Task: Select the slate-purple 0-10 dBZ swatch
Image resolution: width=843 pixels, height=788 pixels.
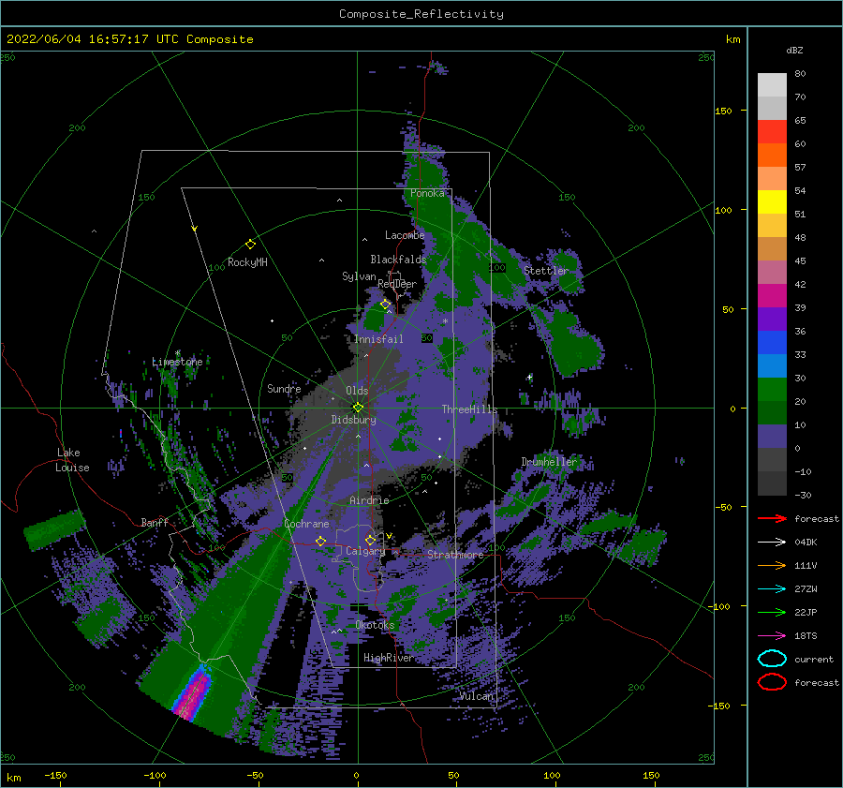Action: (x=772, y=437)
